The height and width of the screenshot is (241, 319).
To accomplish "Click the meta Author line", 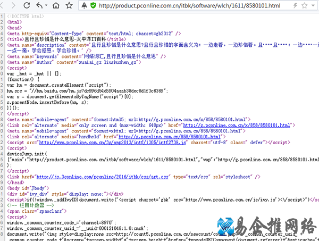I will point(74,62).
